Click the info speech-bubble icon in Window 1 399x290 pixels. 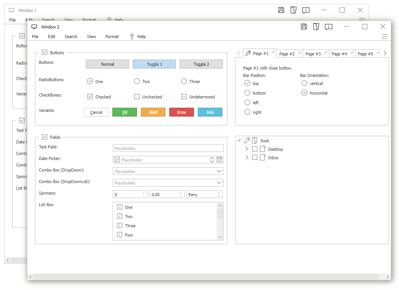tap(306, 10)
